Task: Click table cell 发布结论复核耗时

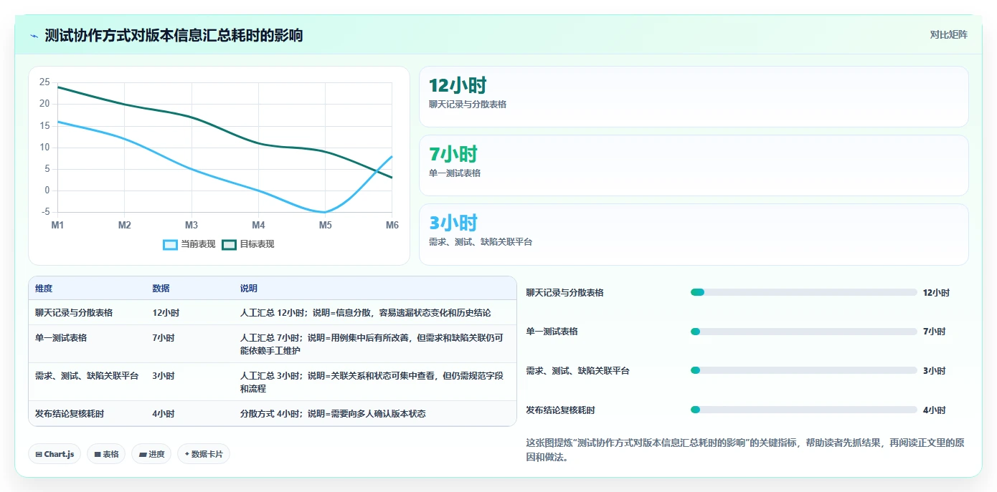Action: tap(70, 414)
